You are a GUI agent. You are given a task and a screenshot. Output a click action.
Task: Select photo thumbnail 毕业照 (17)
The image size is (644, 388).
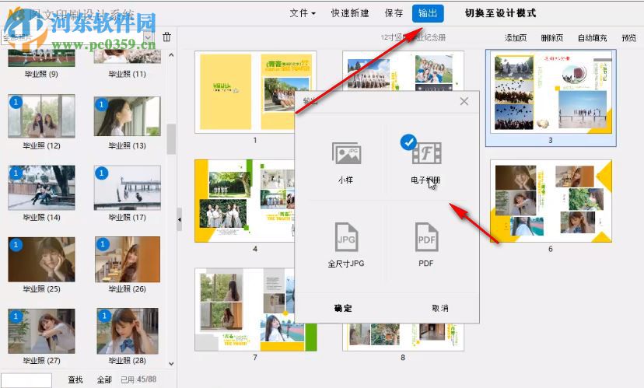click(x=127, y=187)
